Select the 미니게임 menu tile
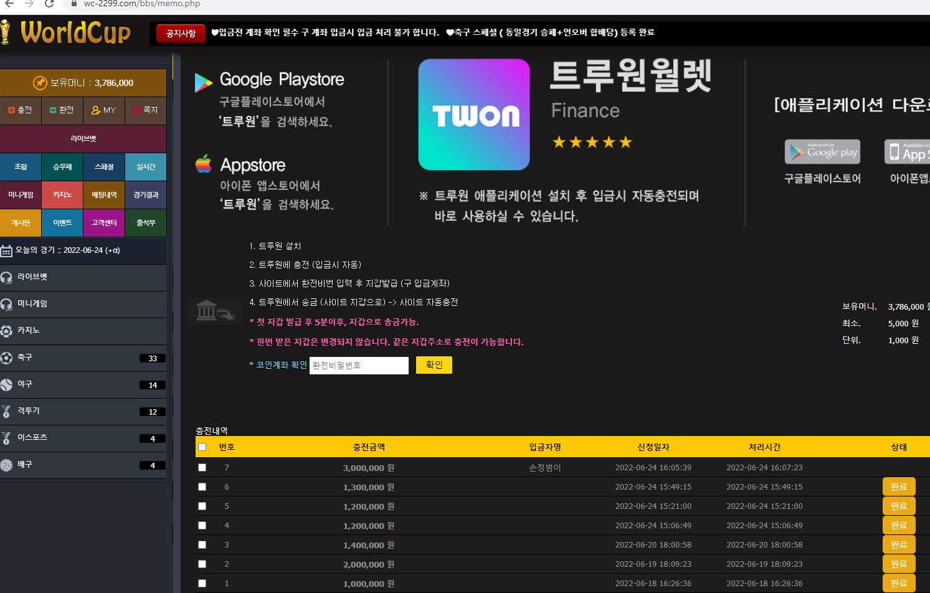930x593 pixels. [x=21, y=195]
